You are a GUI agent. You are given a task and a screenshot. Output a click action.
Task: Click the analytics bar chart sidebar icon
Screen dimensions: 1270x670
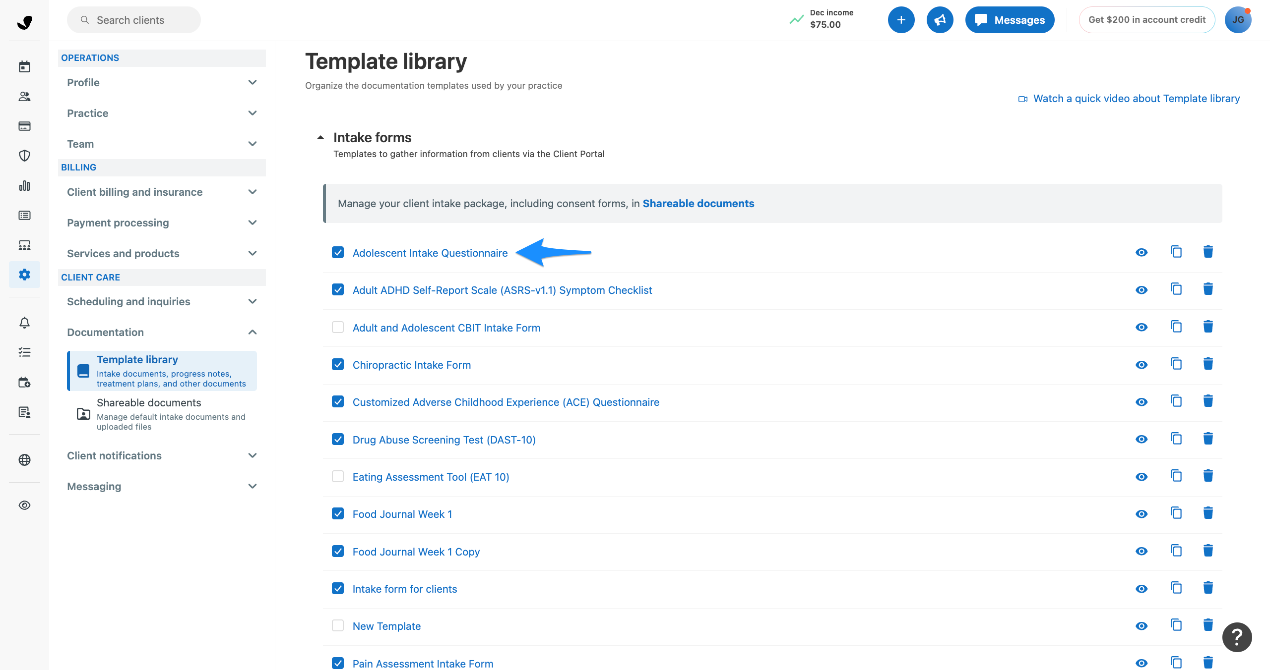24,185
